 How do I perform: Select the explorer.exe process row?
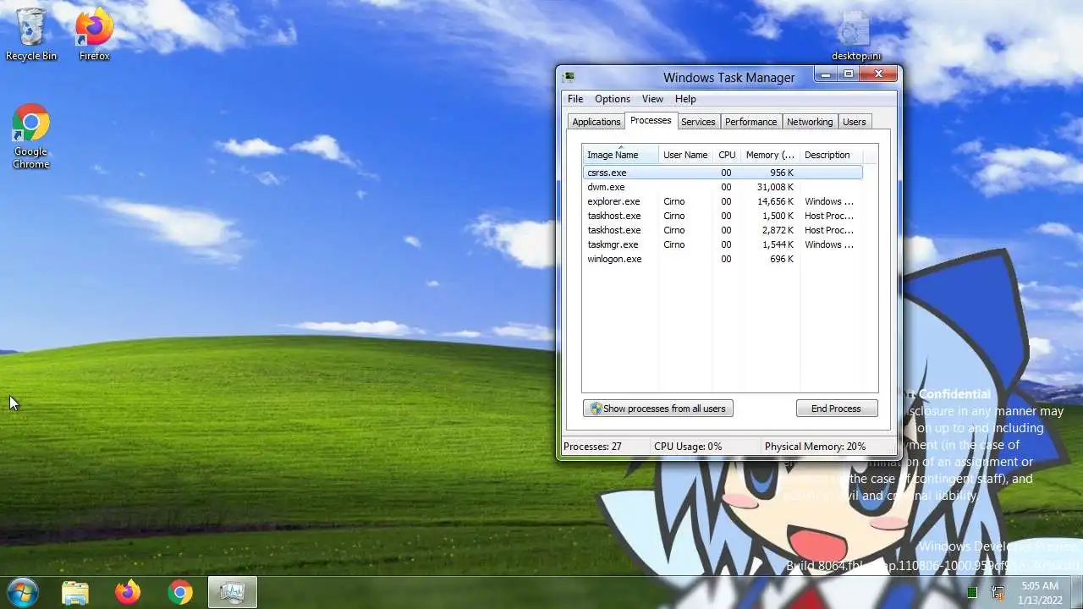pos(723,201)
